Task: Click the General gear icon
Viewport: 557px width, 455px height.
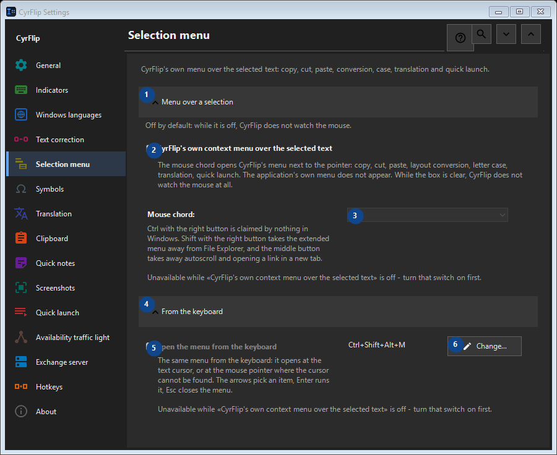Action: pyautogui.click(x=21, y=66)
